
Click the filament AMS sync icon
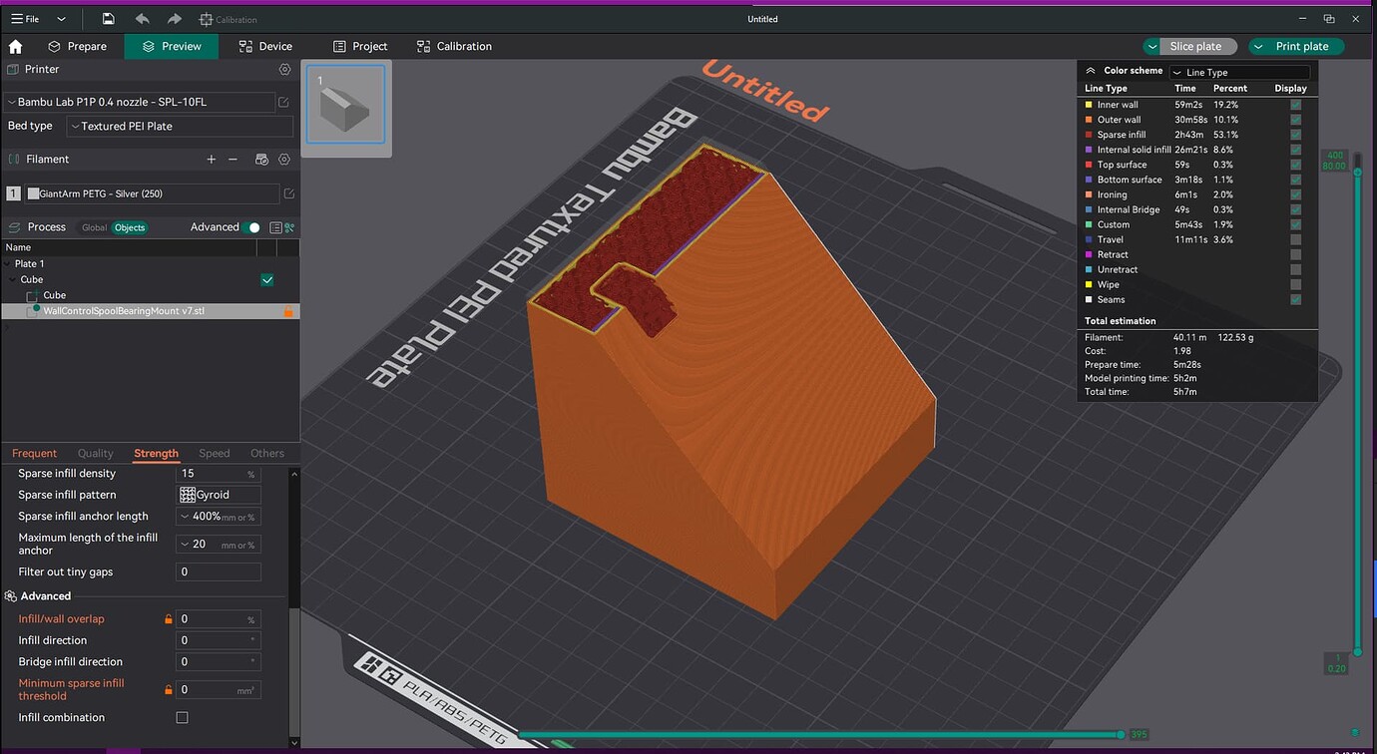click(x=261, y=160)
